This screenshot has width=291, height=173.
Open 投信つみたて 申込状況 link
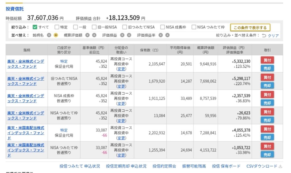coord(80,166)
